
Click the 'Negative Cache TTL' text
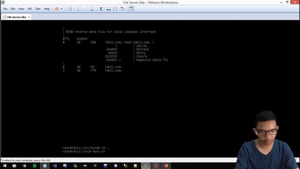click(x=152, y=60)
